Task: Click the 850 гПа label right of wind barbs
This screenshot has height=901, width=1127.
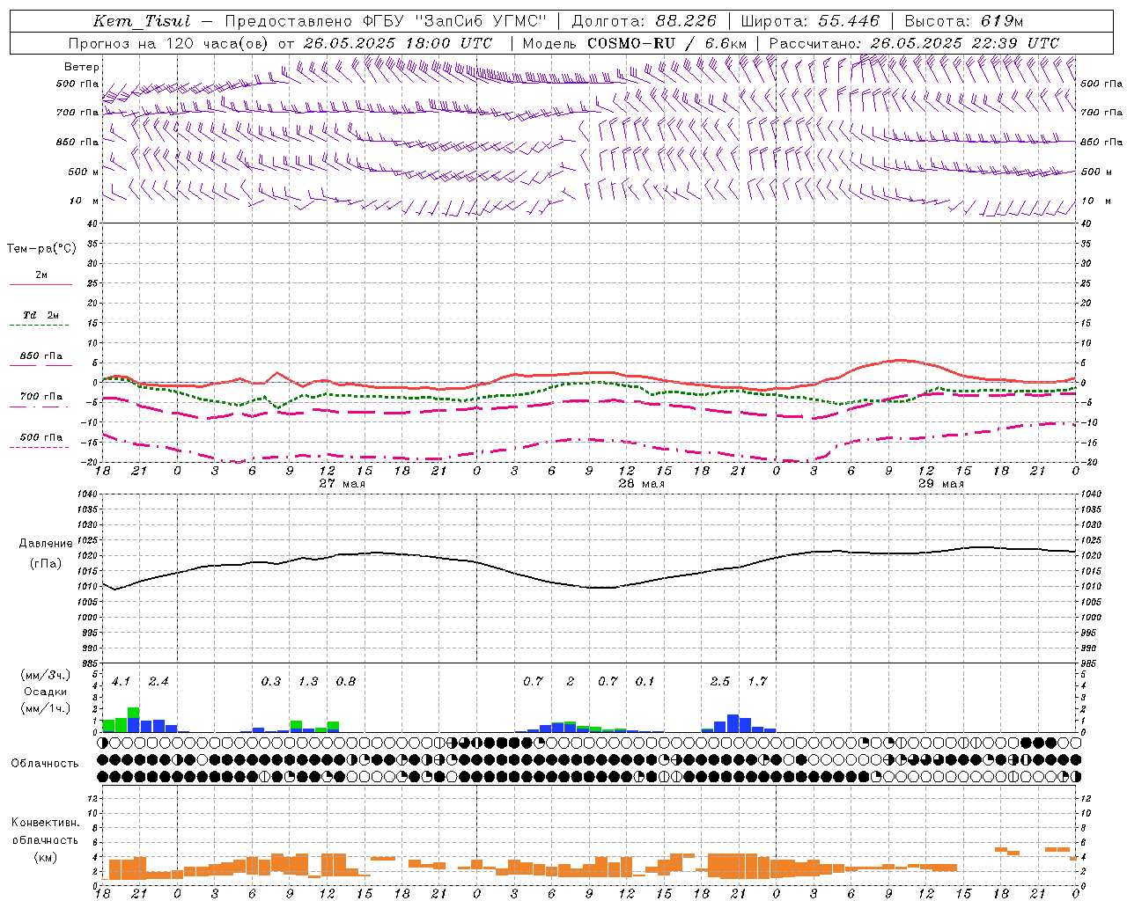Action: point(1101,142)
